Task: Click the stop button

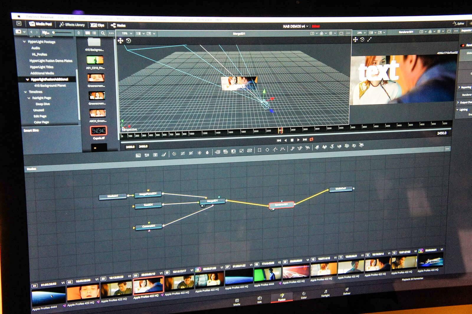Action: point(292,140)
